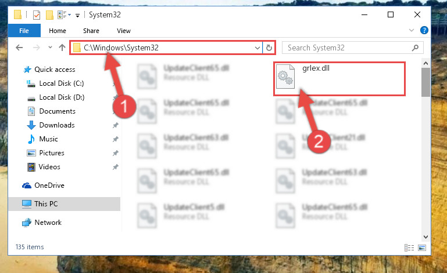Select the grlex.dll file

coord(339,78)
